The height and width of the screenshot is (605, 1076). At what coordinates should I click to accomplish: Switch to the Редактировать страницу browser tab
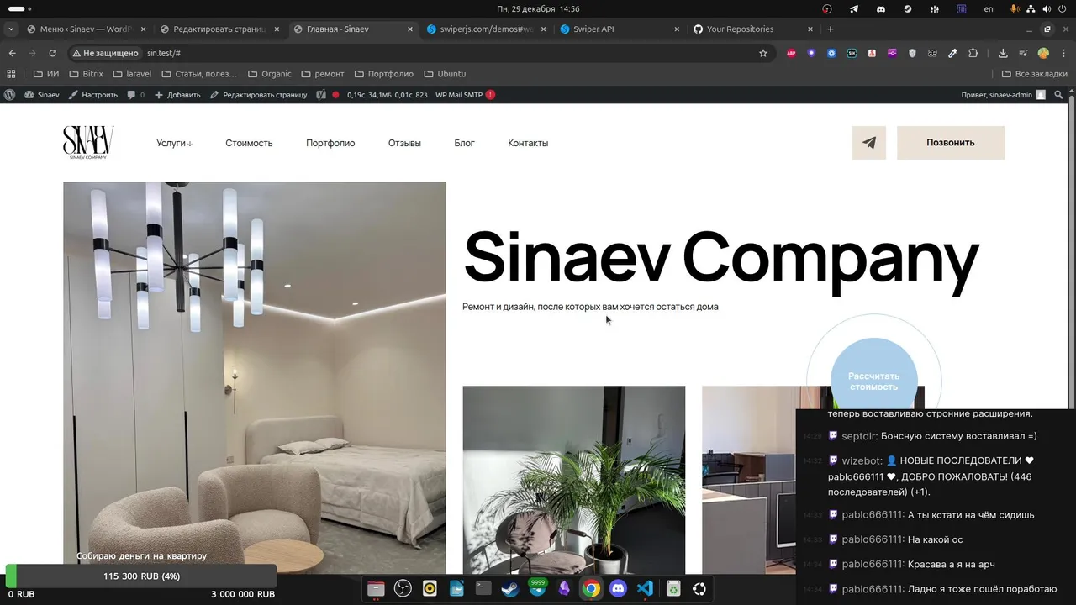(219, 29)
